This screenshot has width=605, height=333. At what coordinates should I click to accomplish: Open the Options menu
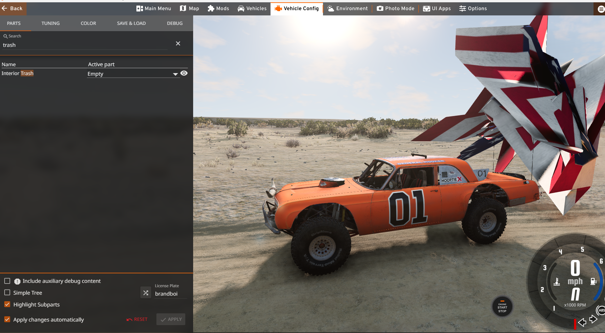[473, 9]
